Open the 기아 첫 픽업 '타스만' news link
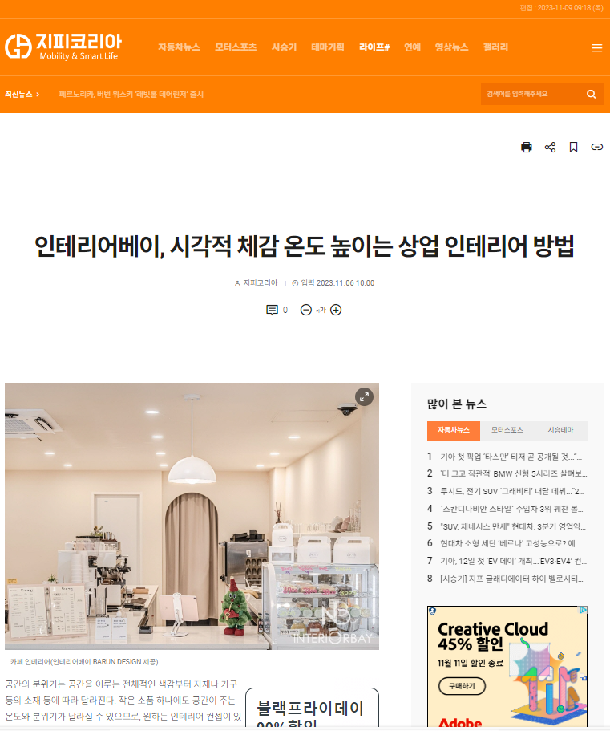The width and height of the screenshot is (610, 731). 511,457
